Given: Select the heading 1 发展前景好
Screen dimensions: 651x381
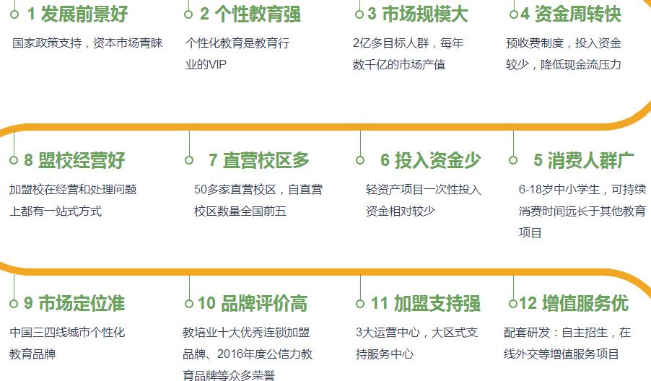Looking at the screenshot, I should (78, 14).
